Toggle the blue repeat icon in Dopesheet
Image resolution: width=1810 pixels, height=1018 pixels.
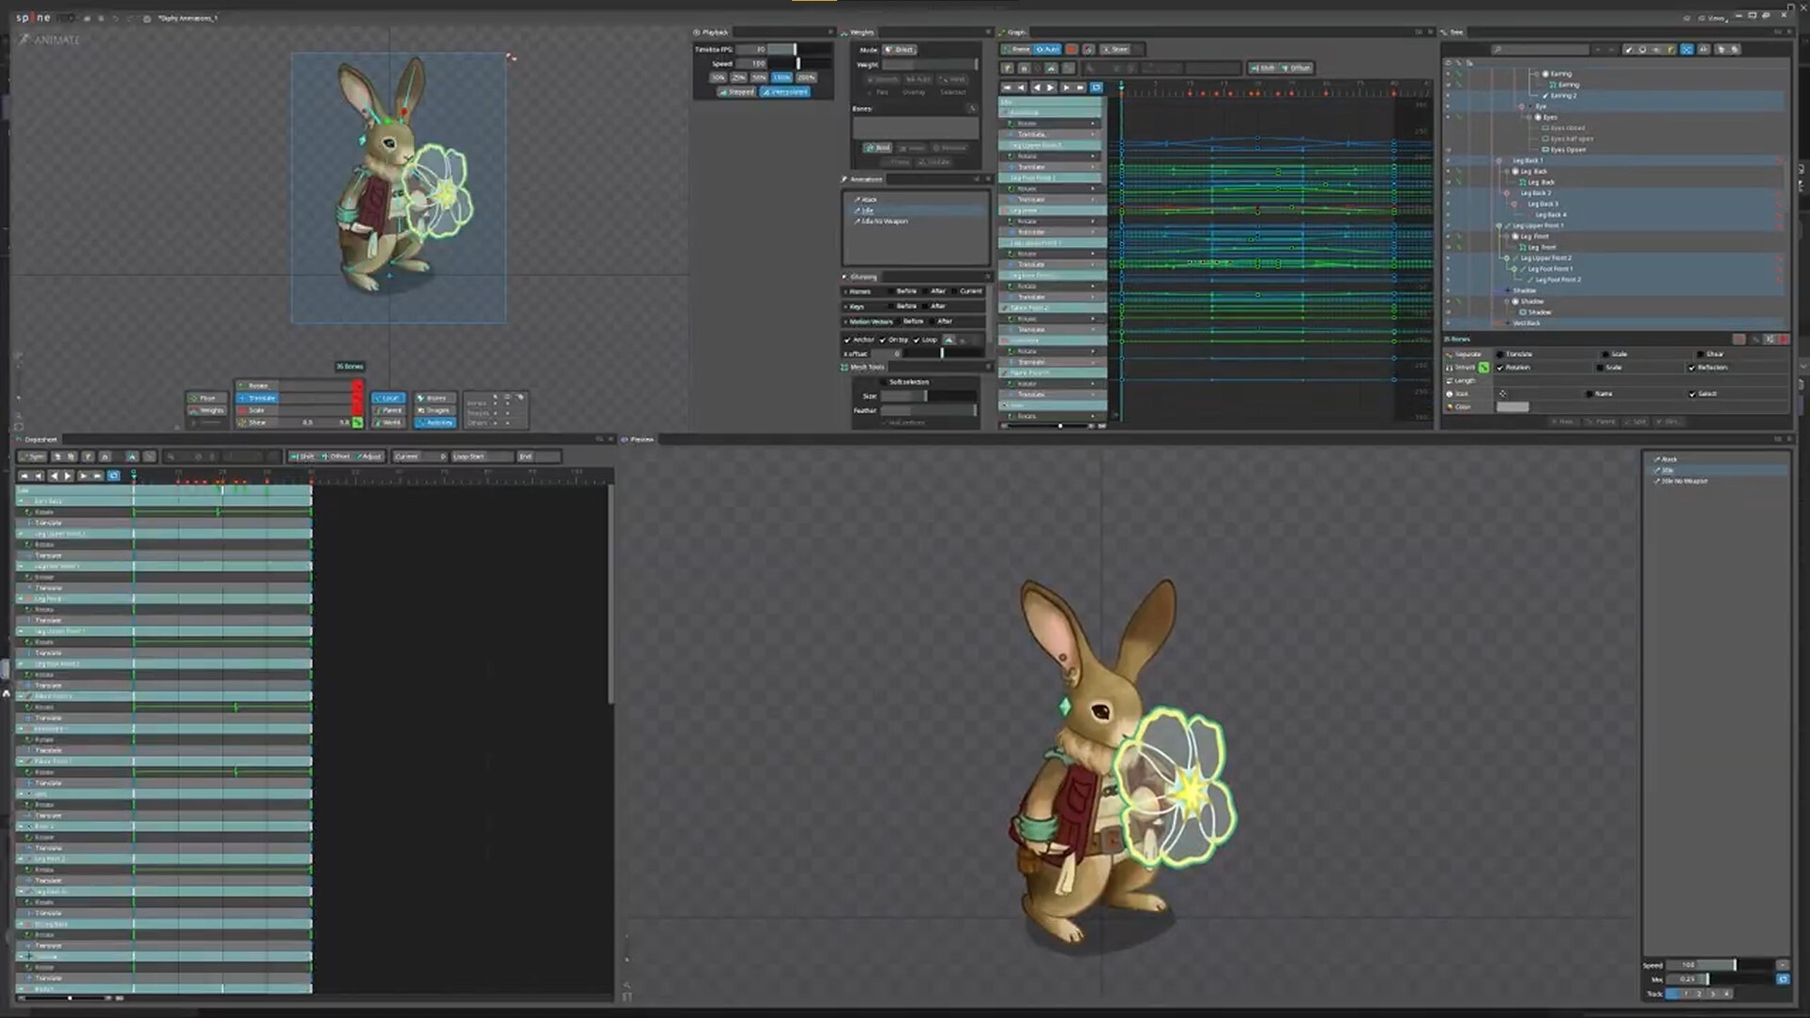(x=113, y=476)
